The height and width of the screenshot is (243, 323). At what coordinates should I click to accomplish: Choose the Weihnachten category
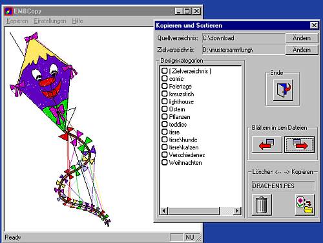(182, 162)
